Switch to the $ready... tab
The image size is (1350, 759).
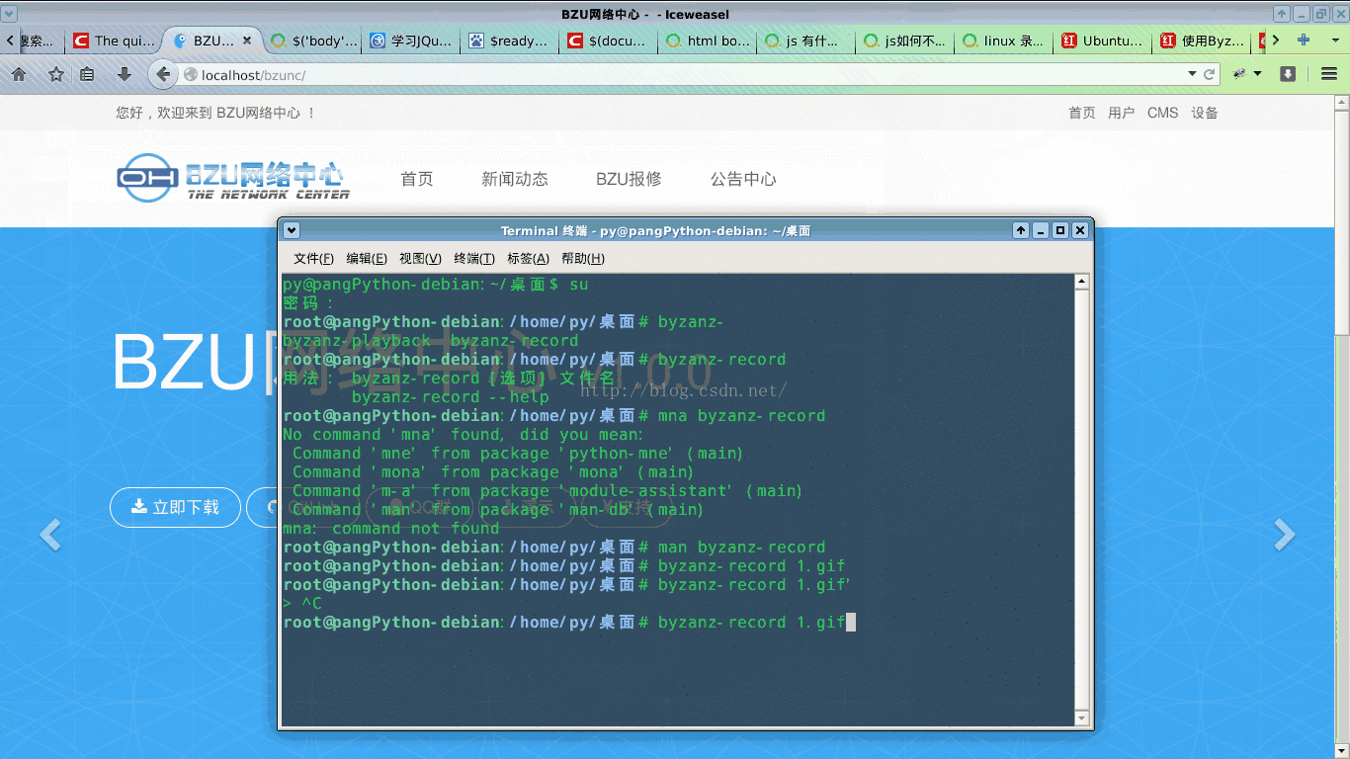(511, 42)
